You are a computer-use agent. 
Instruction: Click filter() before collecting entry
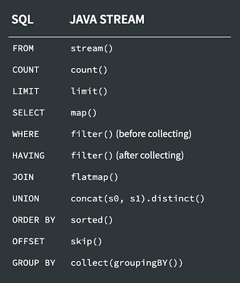tap(131, 134)
